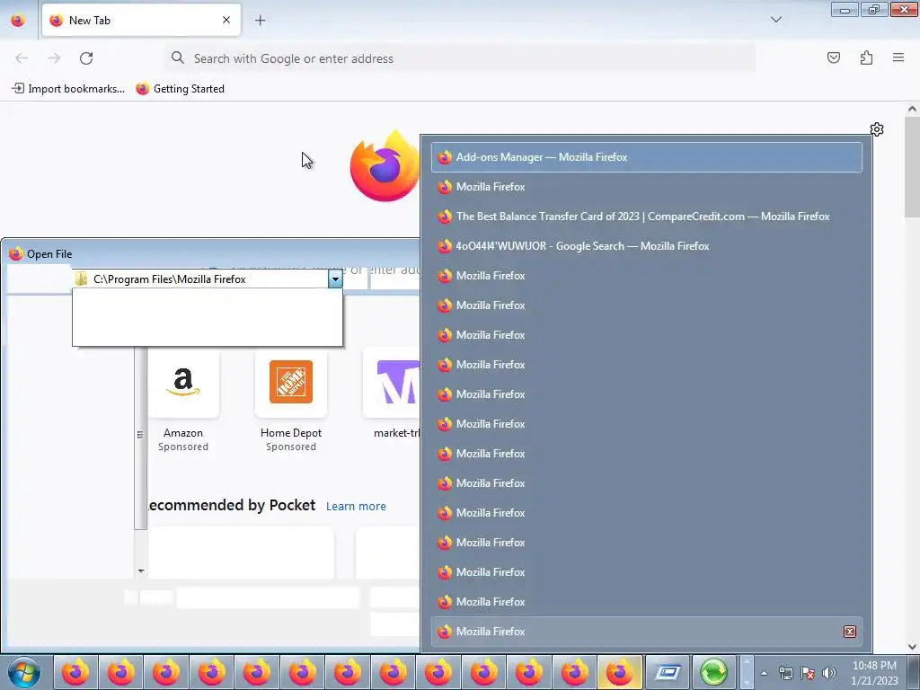920x690 pixels.
Task: Open new tab personalize gear icon
Action: pyautogui.click(x=877, y=129)
